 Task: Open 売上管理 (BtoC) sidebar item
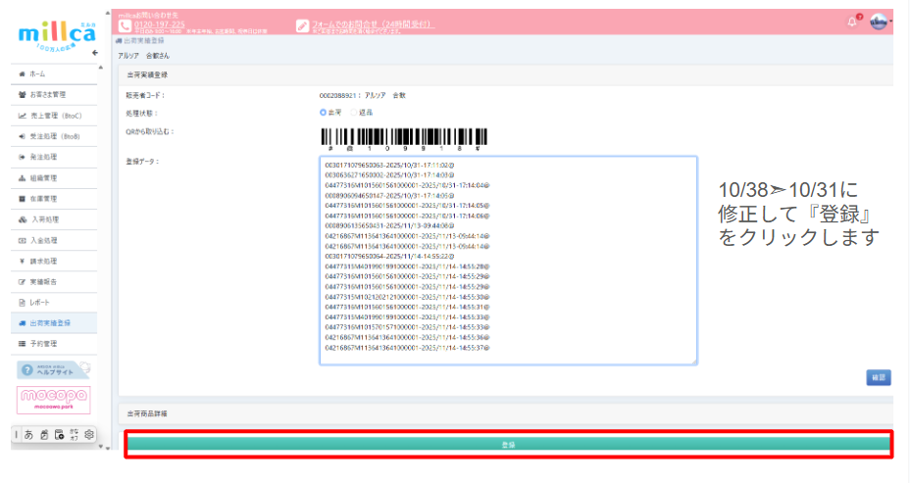coord(54,116)
